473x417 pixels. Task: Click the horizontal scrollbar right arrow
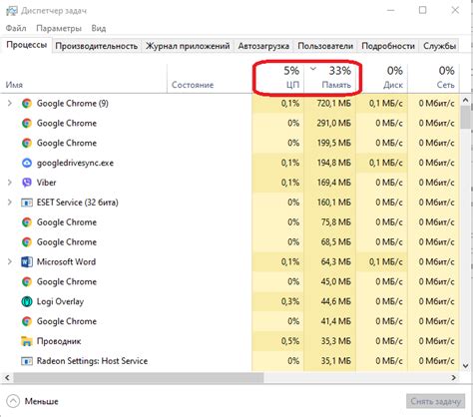pos(454,378)
